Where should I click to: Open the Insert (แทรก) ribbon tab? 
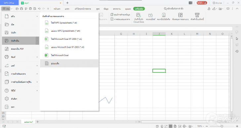pyautogui.click(x=67, y=9)
